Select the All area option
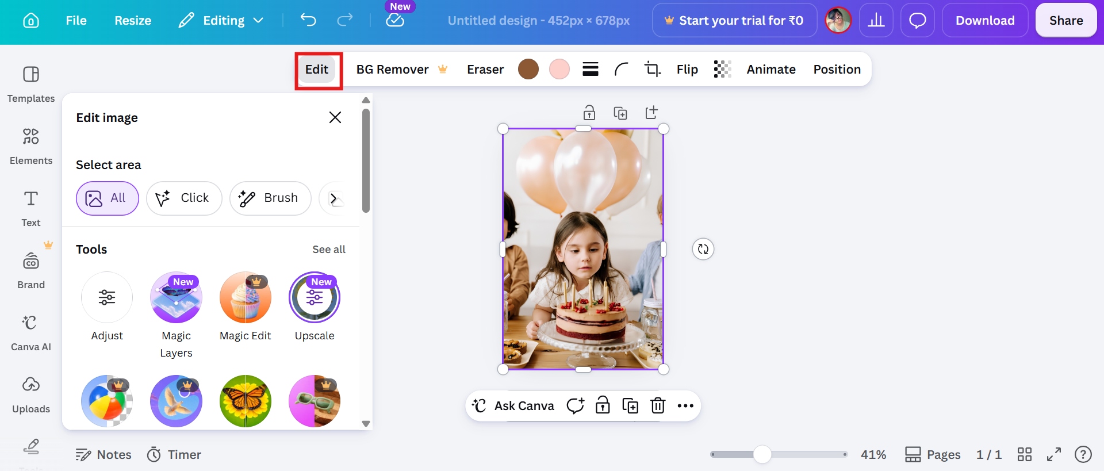The width and height of the screenshot is (1104, 471). [x=108, y=198]
